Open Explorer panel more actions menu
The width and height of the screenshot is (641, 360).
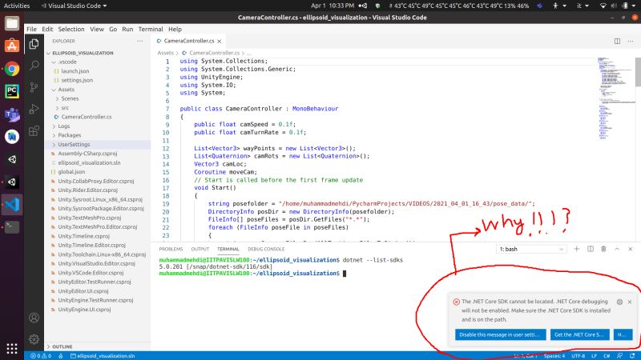(x=139, y=42)
